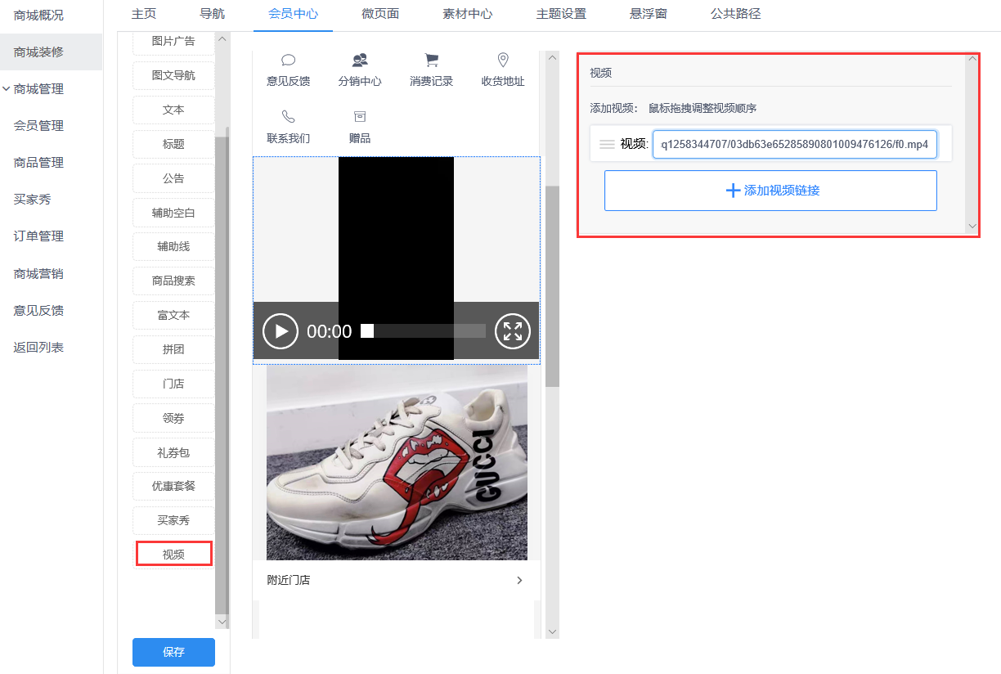This screenshot has width=1001, height=674.
Task: Add the 标题 component
Action: (173, 144)
